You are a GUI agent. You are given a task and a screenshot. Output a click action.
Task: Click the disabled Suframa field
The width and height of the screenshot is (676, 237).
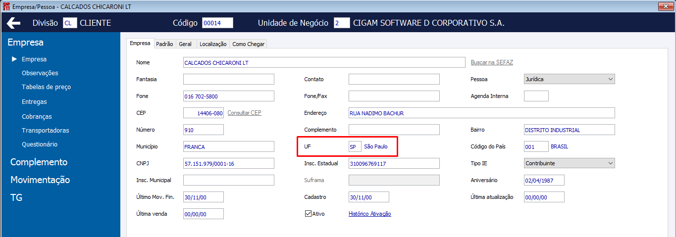[x=394, y=180]
